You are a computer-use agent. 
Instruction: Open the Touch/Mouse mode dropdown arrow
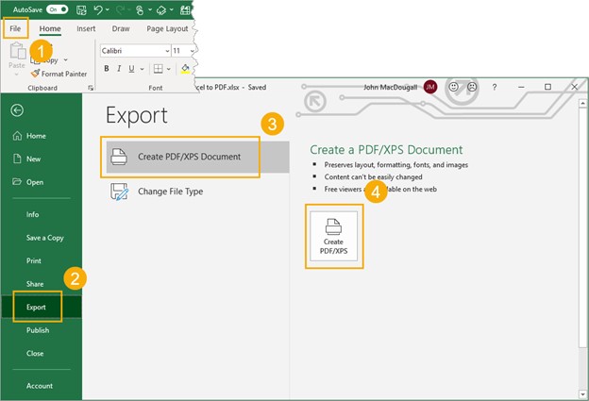[x=149, y=10]
